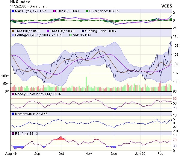Click the RSI (14) legend swatch
This screenshot has height=156, width=180.
(x=13, y=133)
